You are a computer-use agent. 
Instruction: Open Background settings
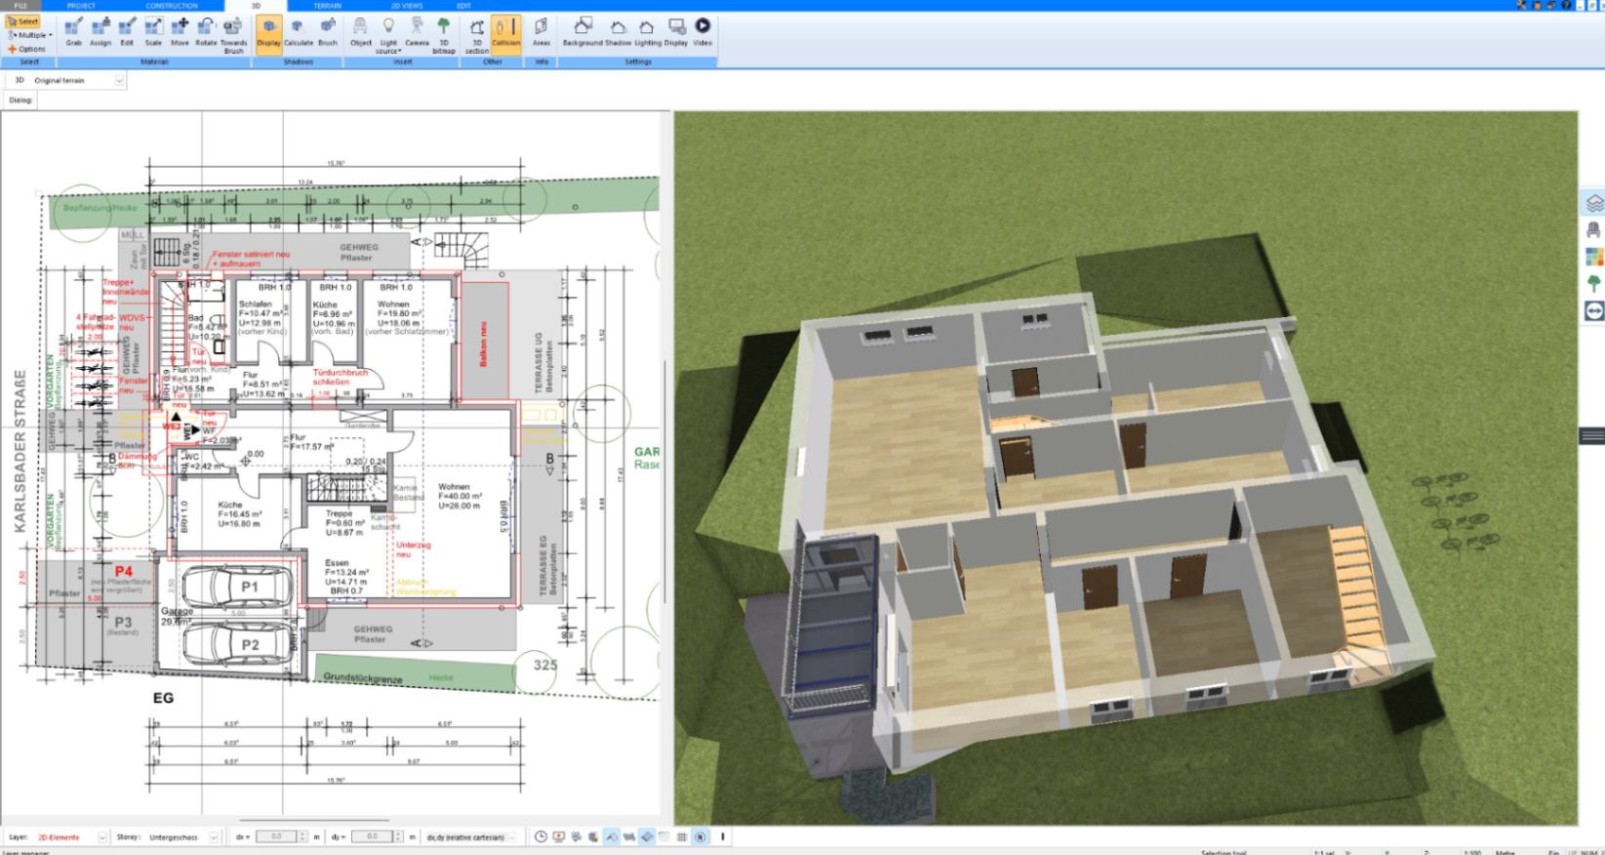pos(582,31)
